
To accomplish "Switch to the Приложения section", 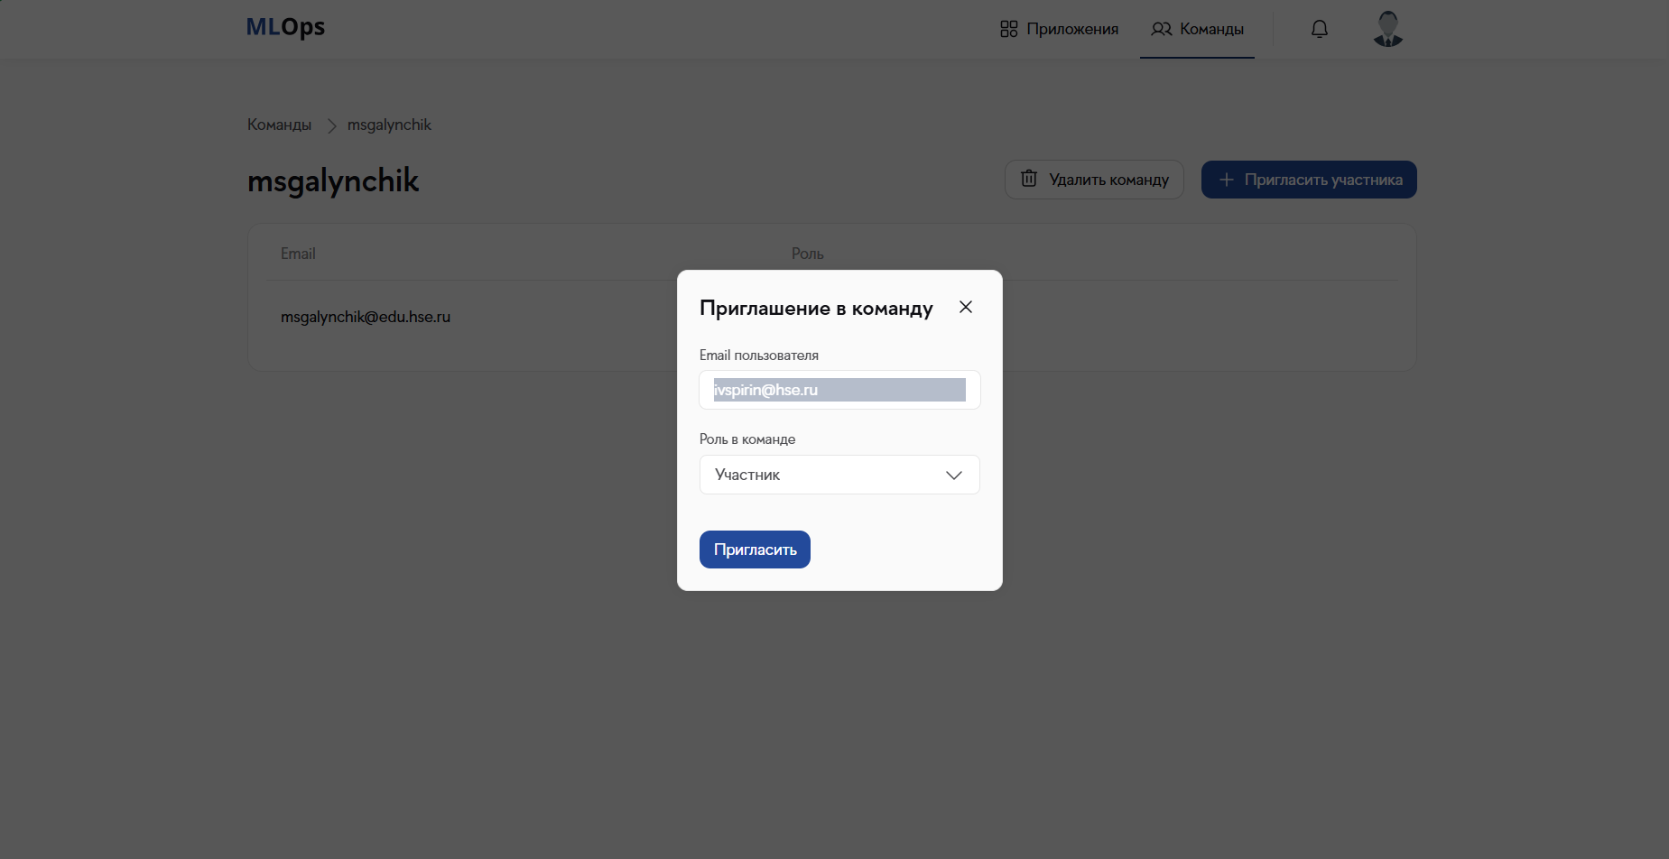I will click(1072, 28).
